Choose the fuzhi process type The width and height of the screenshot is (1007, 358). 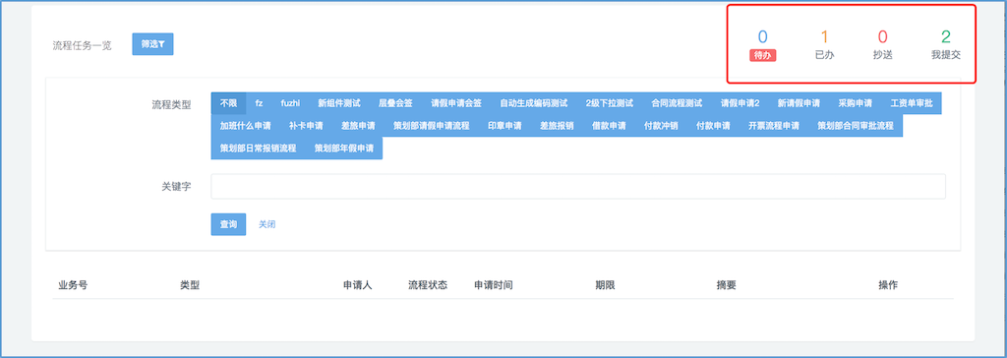[290, 103]
